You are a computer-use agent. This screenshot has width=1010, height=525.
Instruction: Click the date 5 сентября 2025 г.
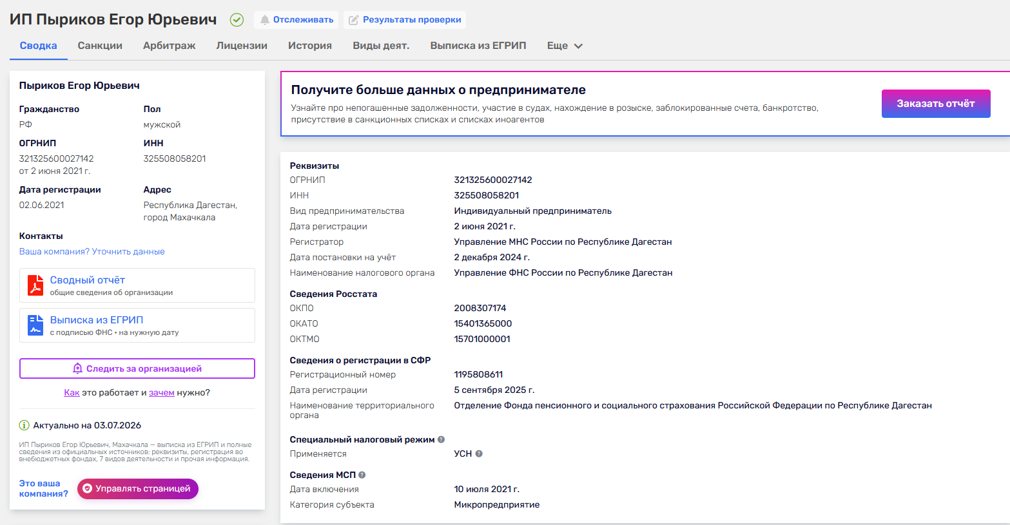494,390
